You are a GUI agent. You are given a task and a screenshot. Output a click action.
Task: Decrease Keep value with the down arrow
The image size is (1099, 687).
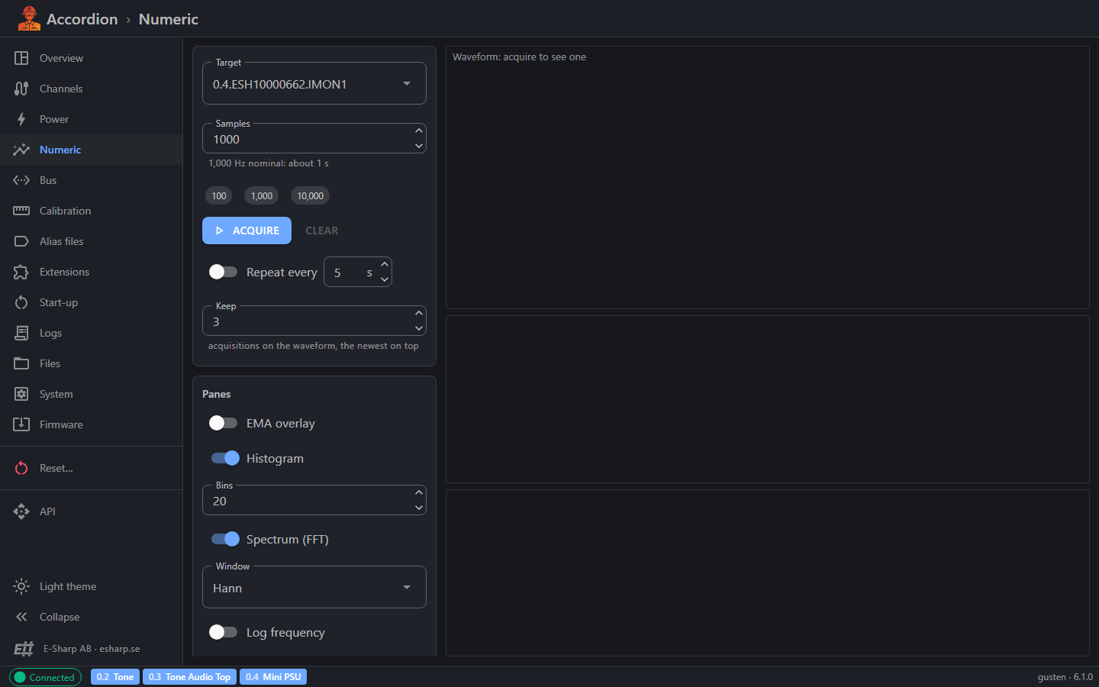pyautogui.click(x=418, y=328)
